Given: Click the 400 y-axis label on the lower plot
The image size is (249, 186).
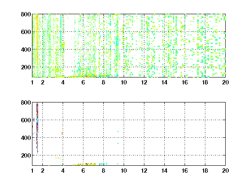Looking at the screenshot, I should click(x=26, y=138).
